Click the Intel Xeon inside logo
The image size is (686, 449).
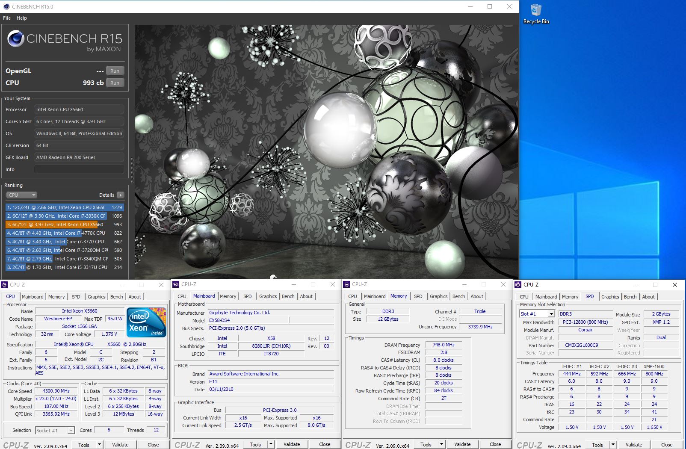click(x=147, y=322)
